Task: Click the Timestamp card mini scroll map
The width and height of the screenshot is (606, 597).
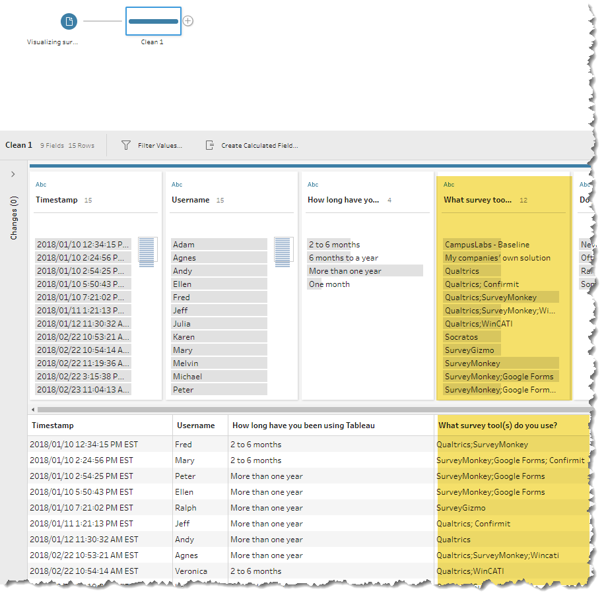Action: (x=148, y=251)
